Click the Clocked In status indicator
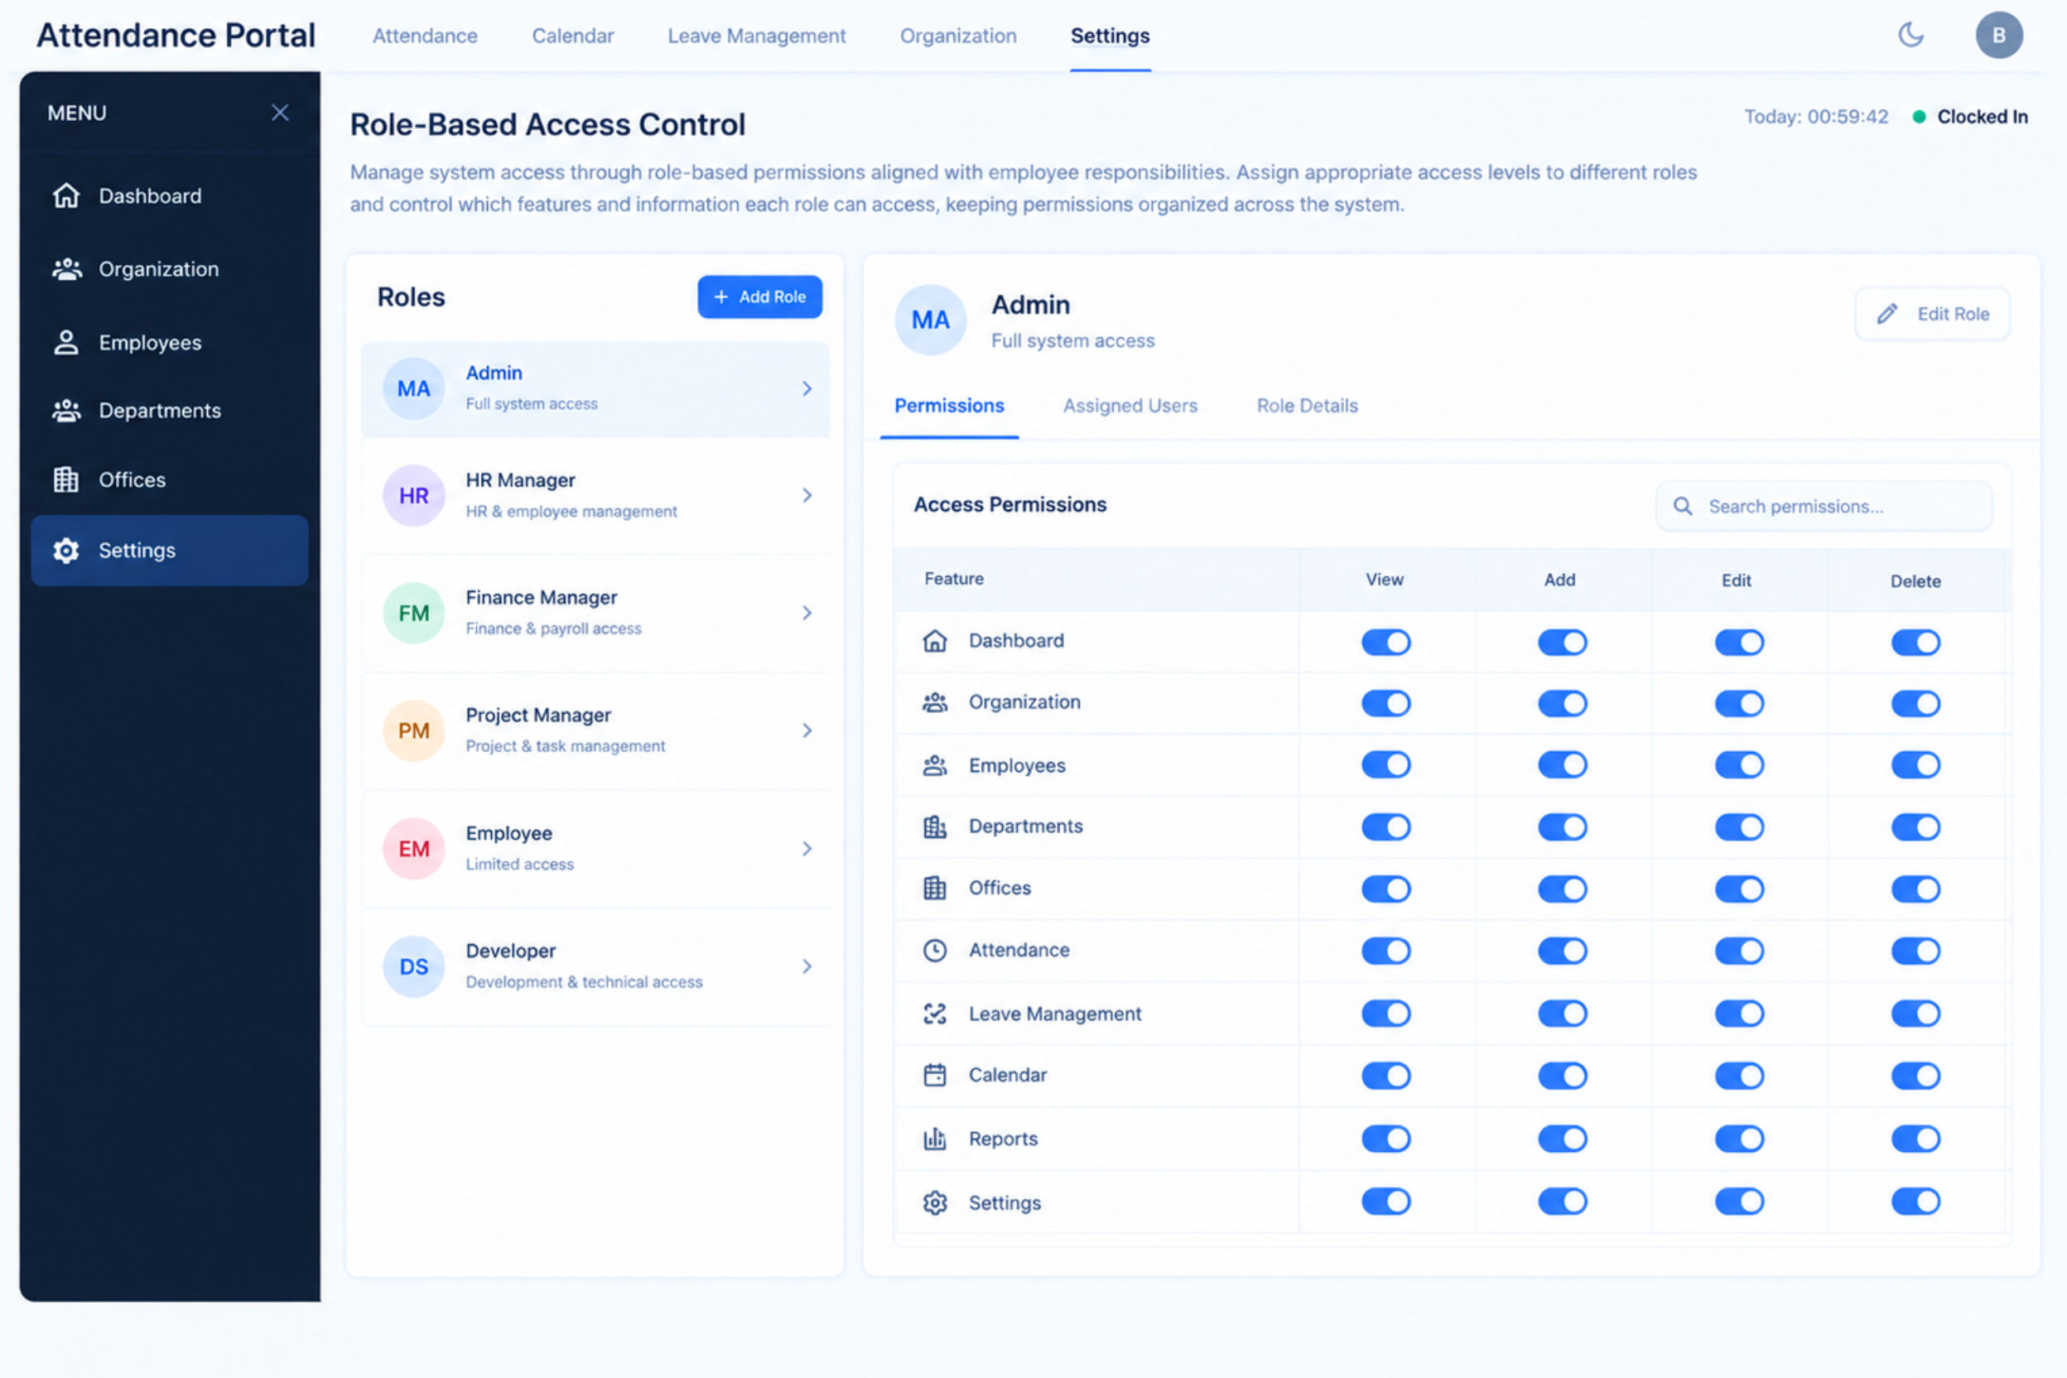The height and width of the screenshot is (1378, 2067). [1968, 117]
